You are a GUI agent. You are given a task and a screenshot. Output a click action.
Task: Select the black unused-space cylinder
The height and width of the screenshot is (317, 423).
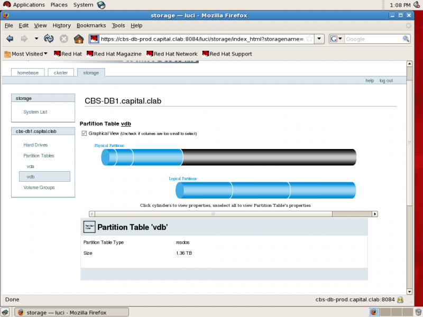click(269, 157)
